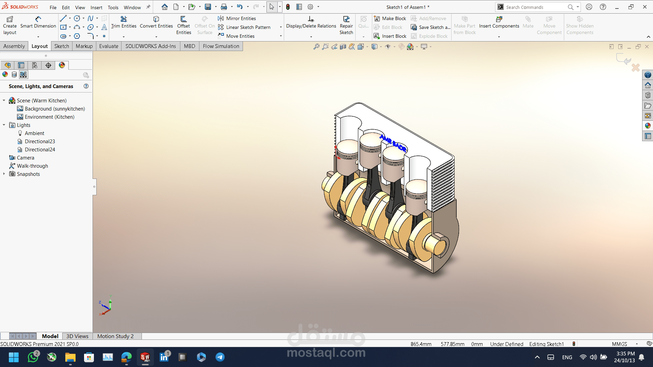Open the Options gear icon

310,7
